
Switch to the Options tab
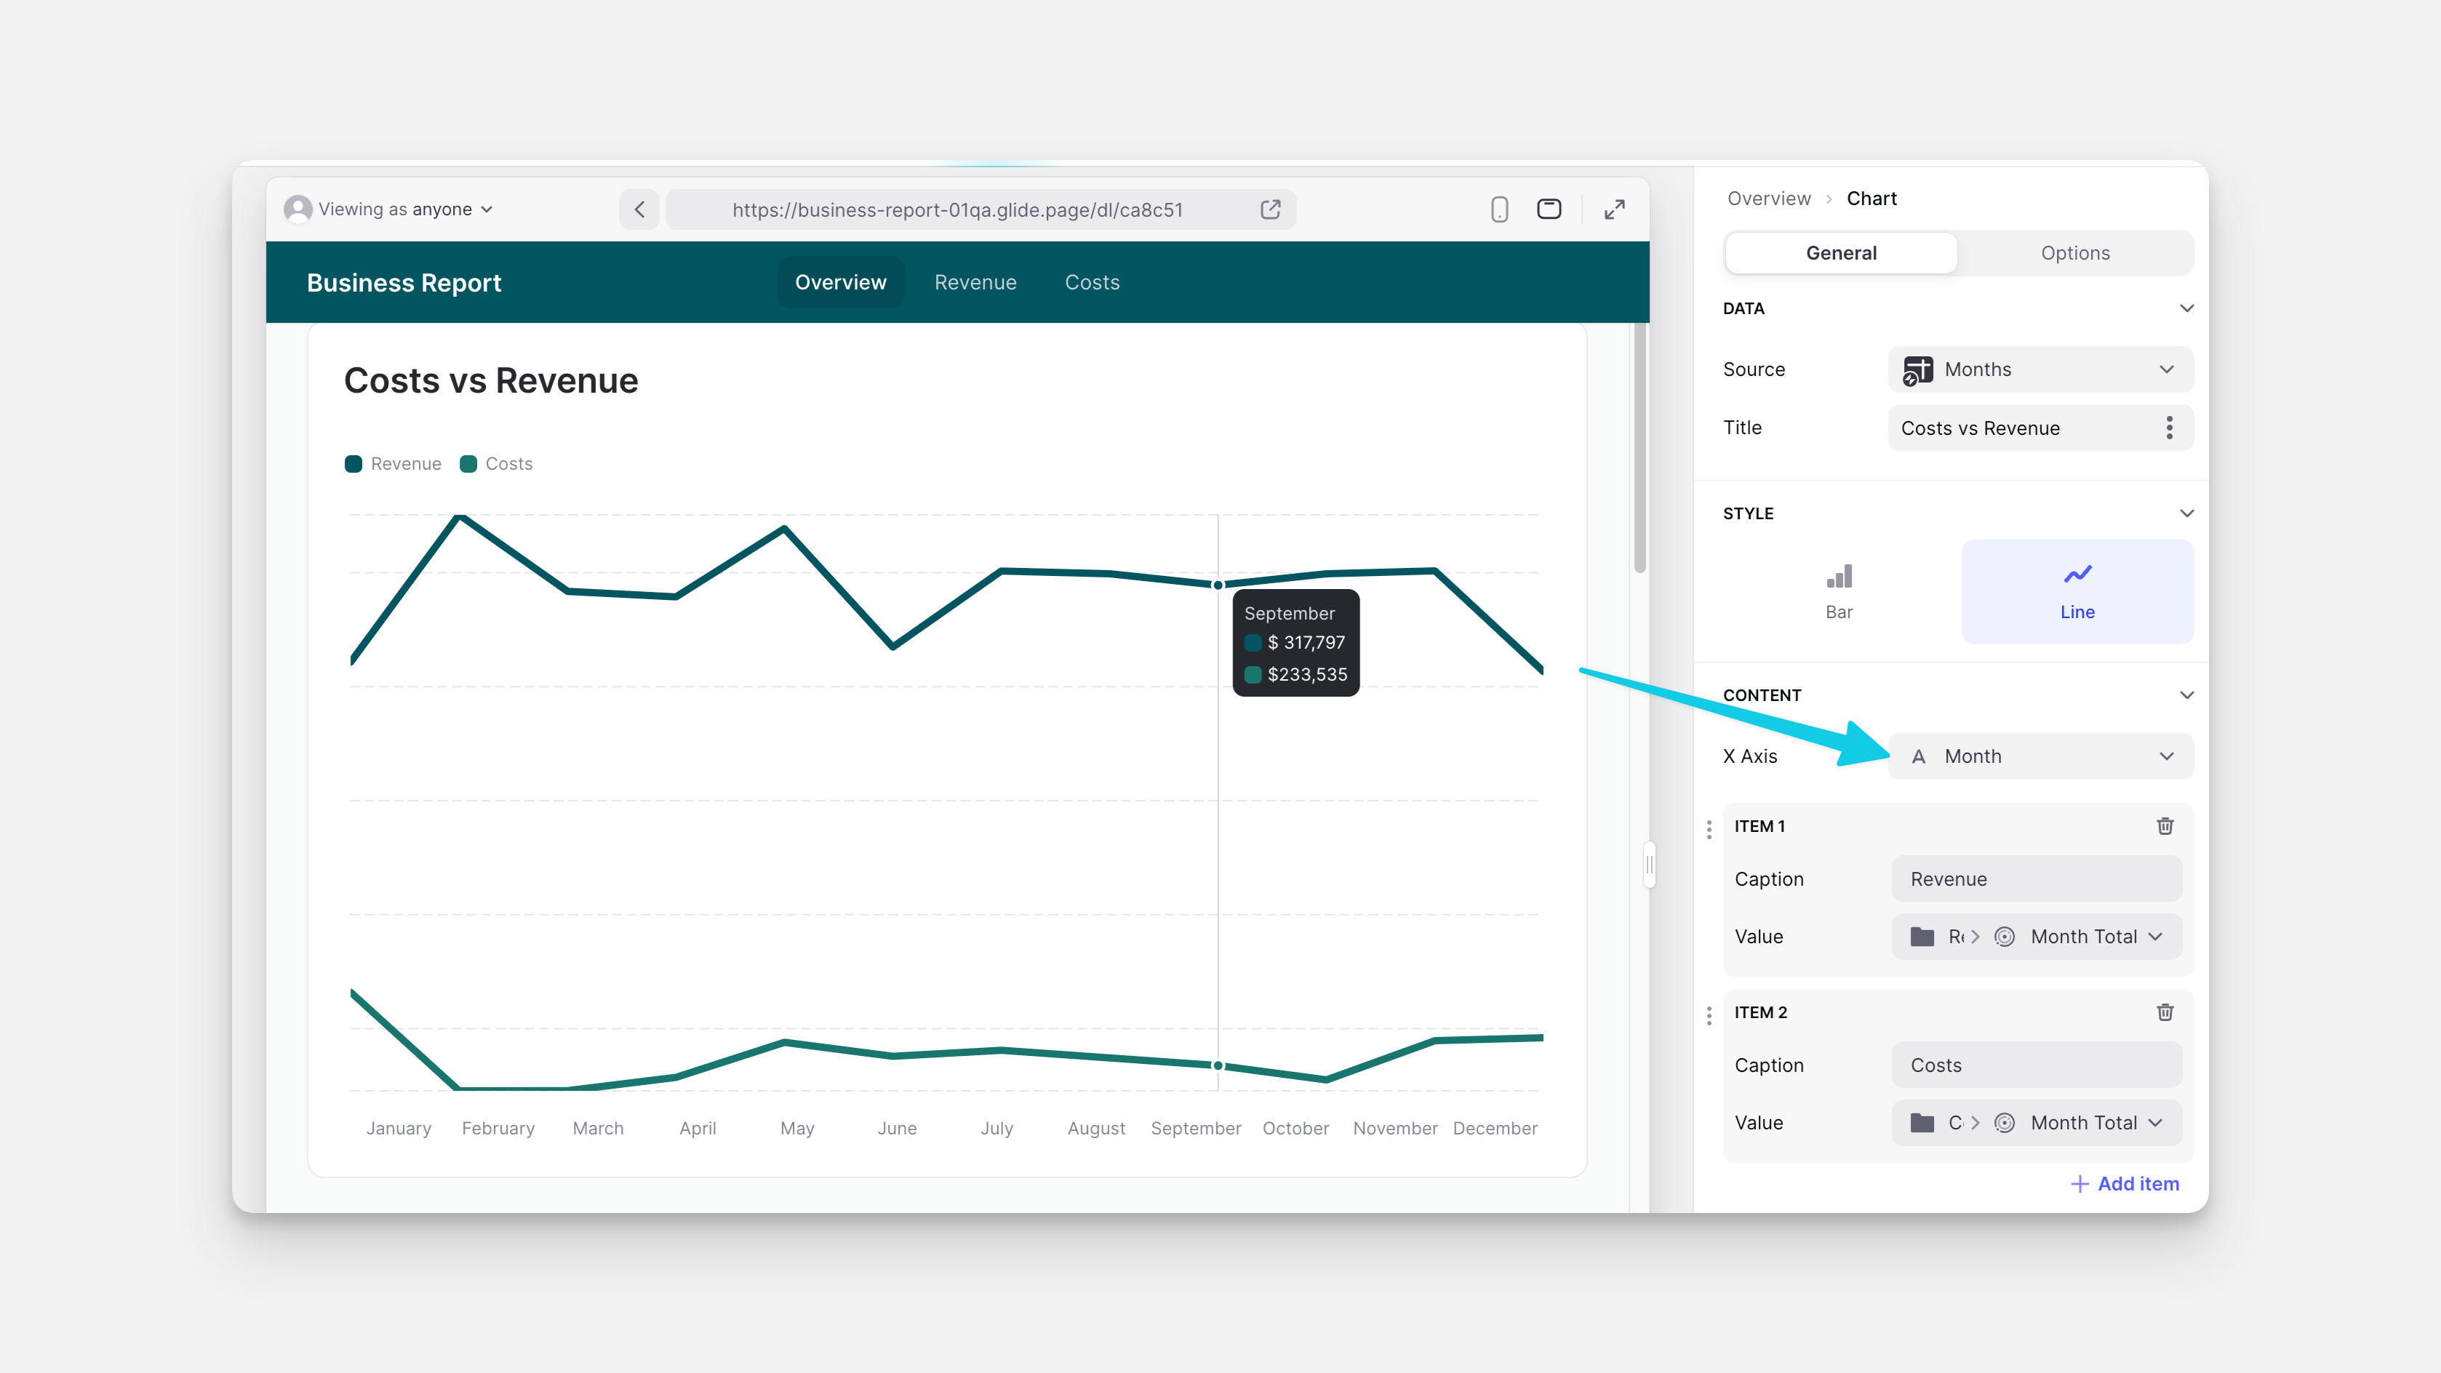tap(2074, 253)
